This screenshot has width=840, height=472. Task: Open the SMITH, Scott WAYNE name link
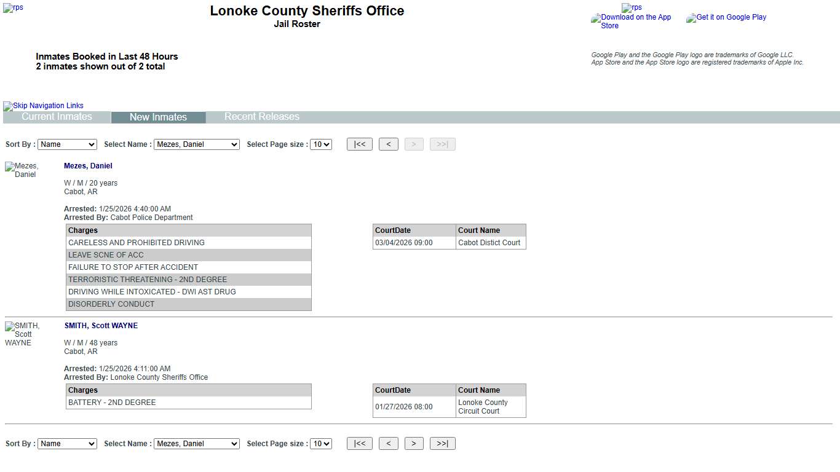click(x=101, y=326)
